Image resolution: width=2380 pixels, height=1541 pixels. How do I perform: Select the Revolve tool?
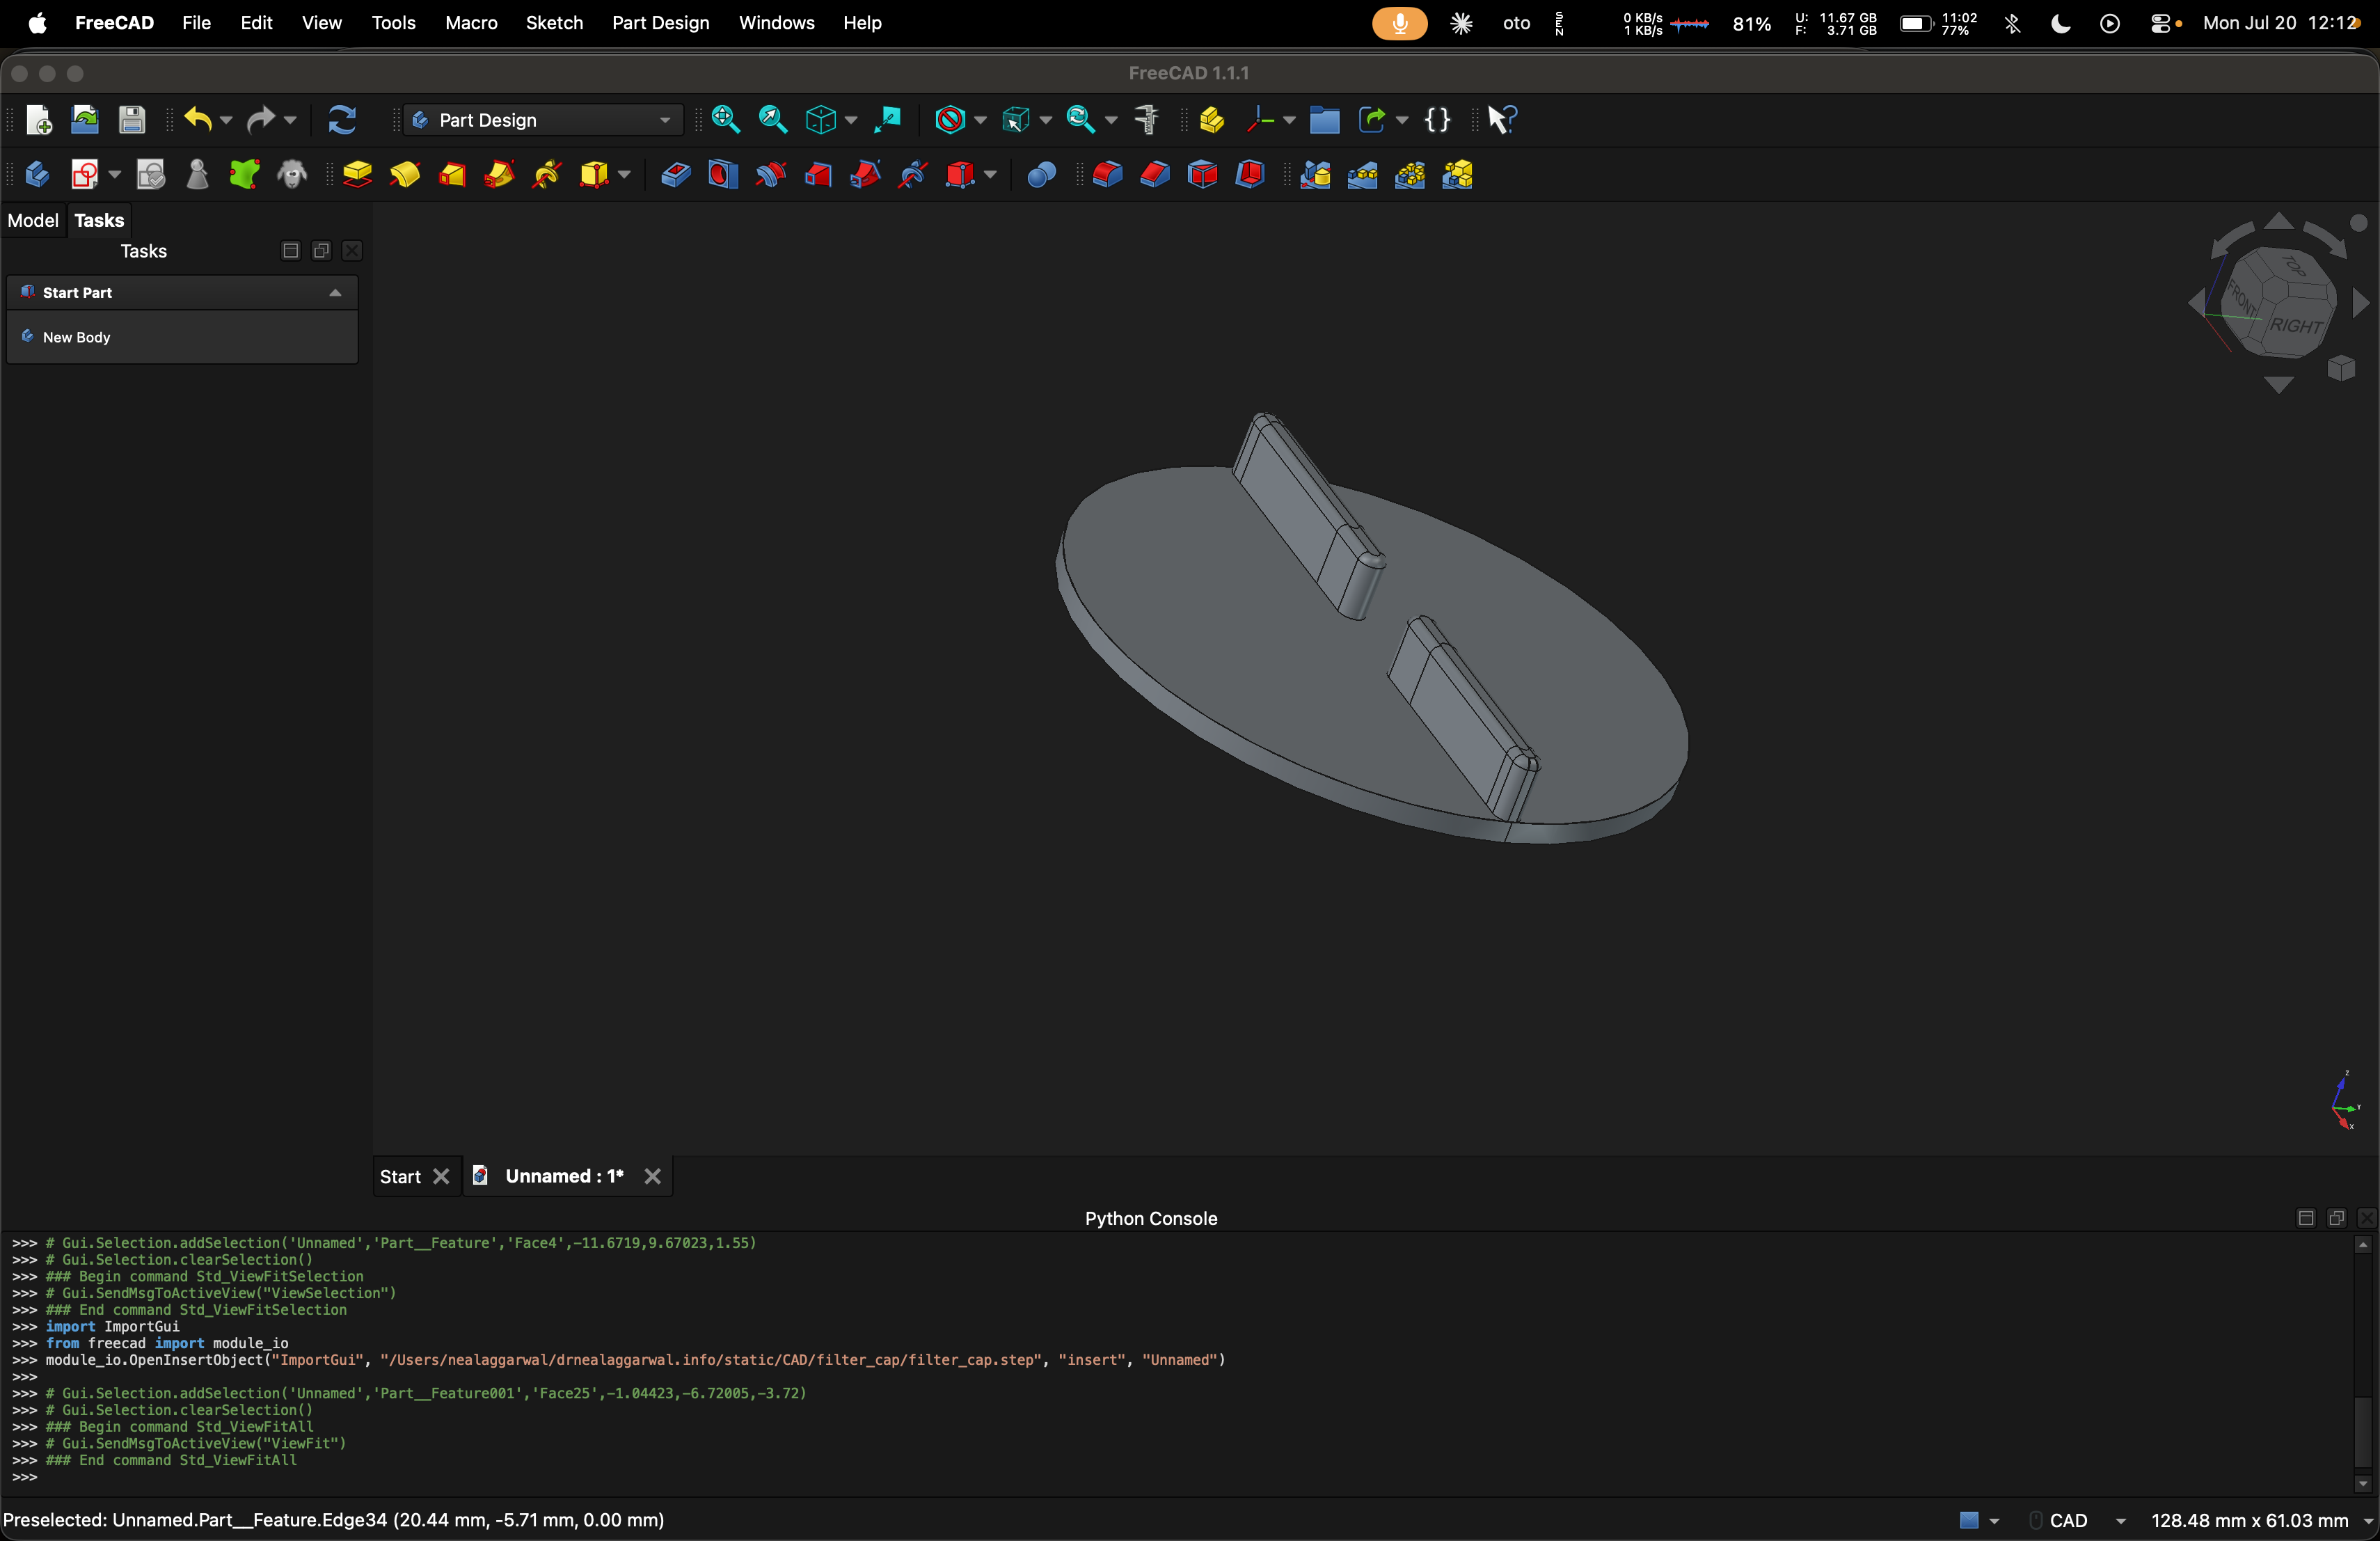click(405, 175)
